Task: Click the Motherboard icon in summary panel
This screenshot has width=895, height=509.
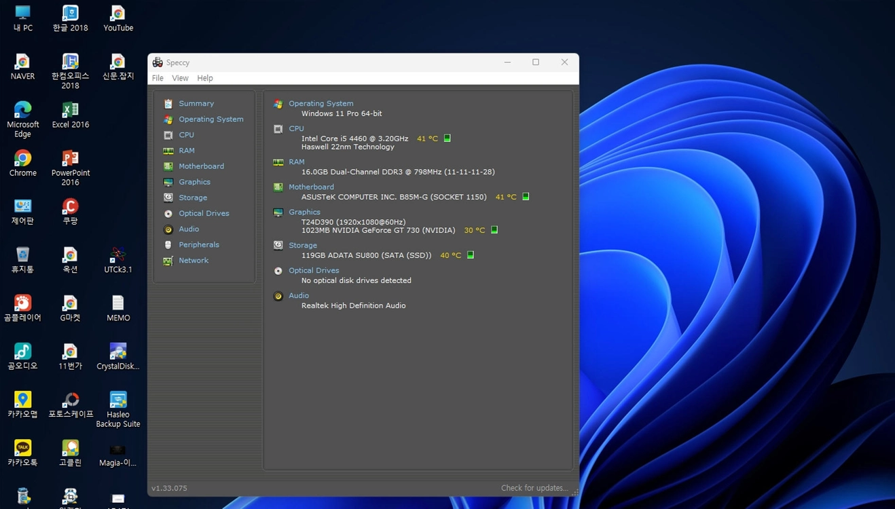Action: pos(278,187)
